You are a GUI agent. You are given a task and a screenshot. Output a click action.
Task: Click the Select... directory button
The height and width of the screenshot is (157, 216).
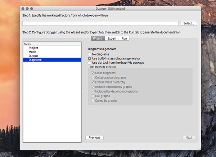click(189, 23)
